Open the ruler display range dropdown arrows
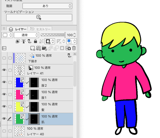This screenshot has width=160, height=138. (64, 41)
